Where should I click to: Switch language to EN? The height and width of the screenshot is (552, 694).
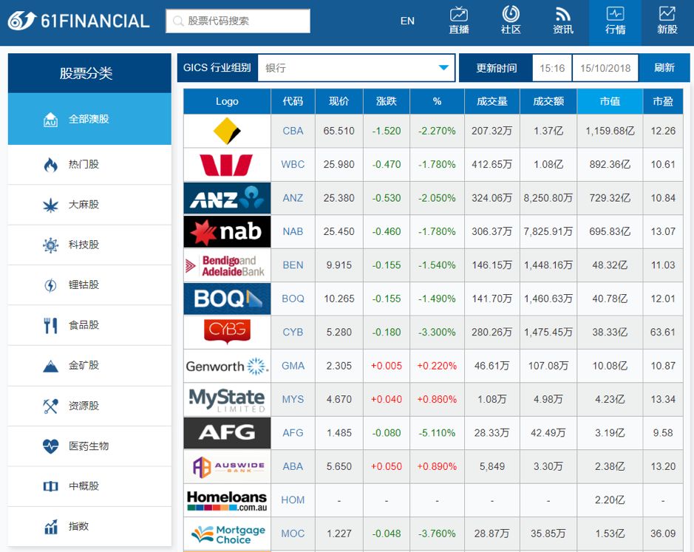(407, 21)
